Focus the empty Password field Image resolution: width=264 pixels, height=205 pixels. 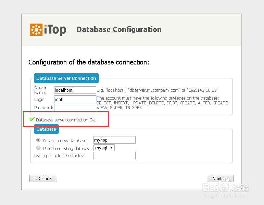tap(75, 108)
